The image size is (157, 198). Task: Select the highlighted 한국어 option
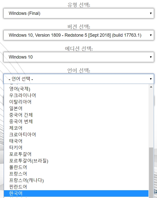(76, 193)
